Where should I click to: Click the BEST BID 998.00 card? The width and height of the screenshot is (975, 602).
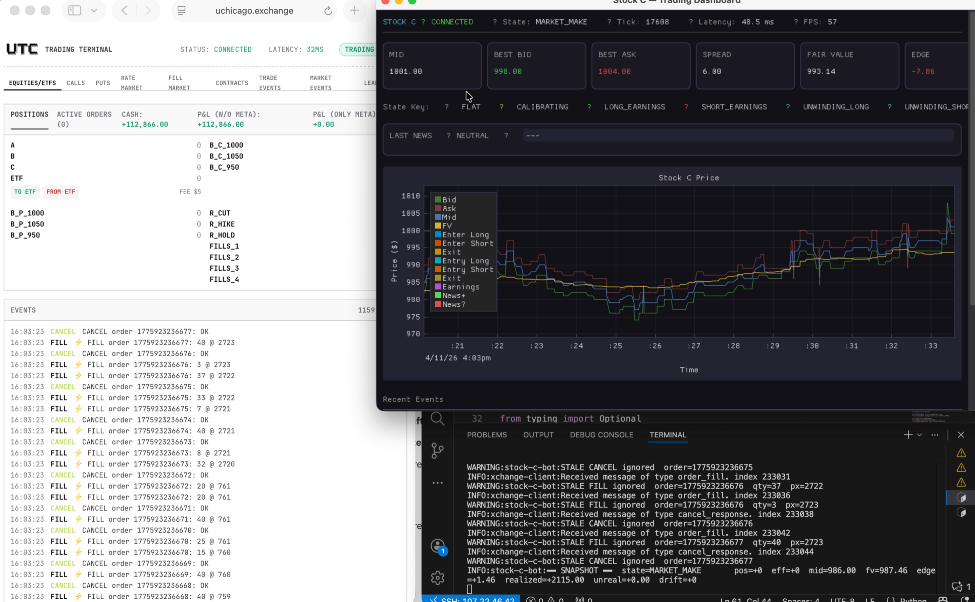point(536,66)
